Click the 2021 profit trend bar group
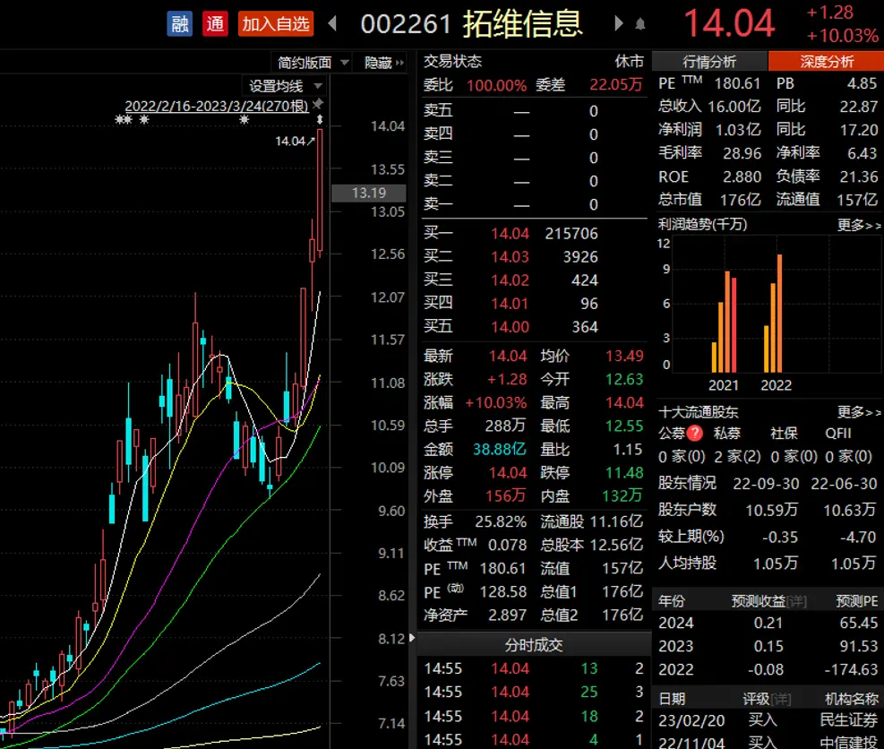Viewport: 884px width, 749px height. click(x=724, y=322)
